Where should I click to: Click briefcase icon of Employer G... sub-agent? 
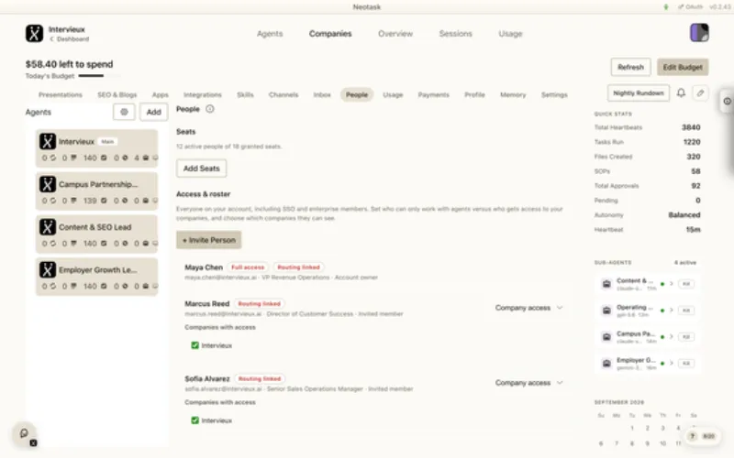pyautogui.click(x=606, y=363)
